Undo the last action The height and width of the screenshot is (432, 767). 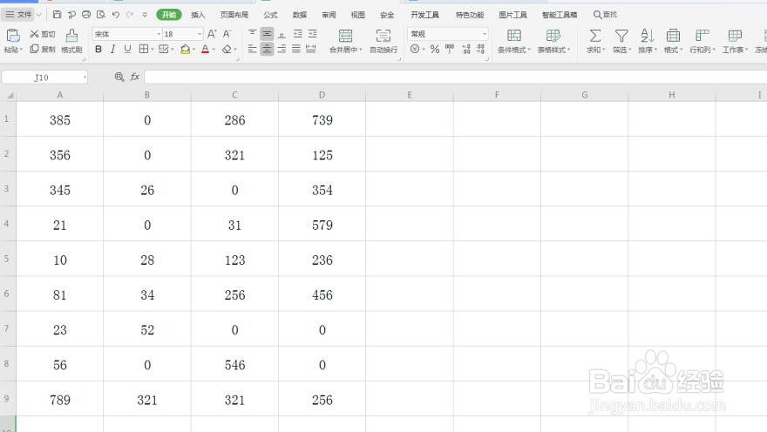coord(115,15)
